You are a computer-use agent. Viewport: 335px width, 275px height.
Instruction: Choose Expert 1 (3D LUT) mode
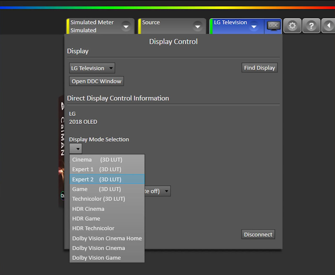97,169
